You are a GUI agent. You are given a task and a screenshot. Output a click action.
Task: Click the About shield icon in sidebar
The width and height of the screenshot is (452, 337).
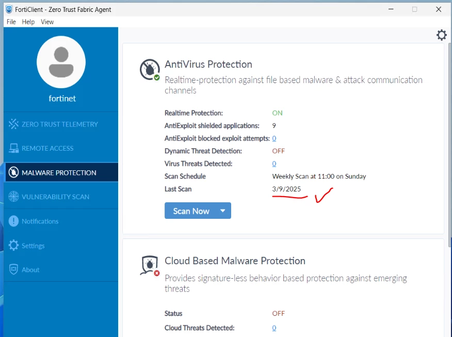(13, 269)
